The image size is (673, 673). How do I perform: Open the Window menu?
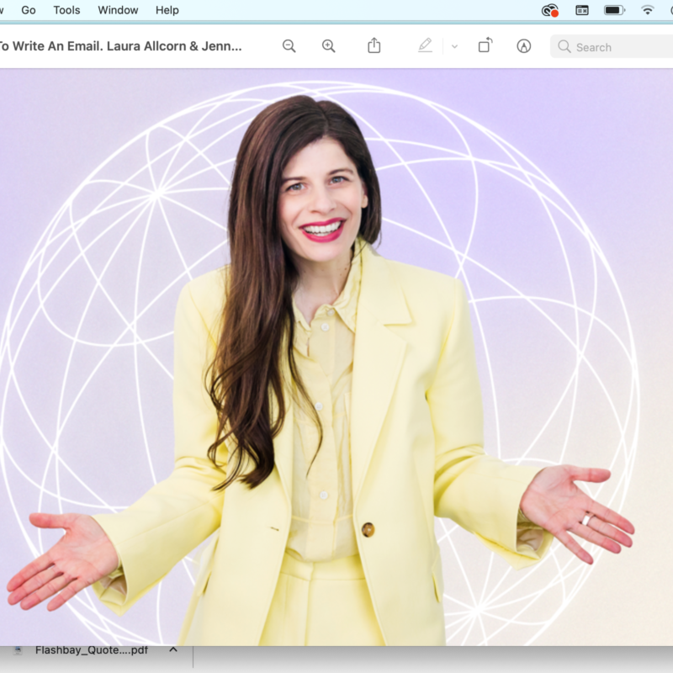[118, 10]
